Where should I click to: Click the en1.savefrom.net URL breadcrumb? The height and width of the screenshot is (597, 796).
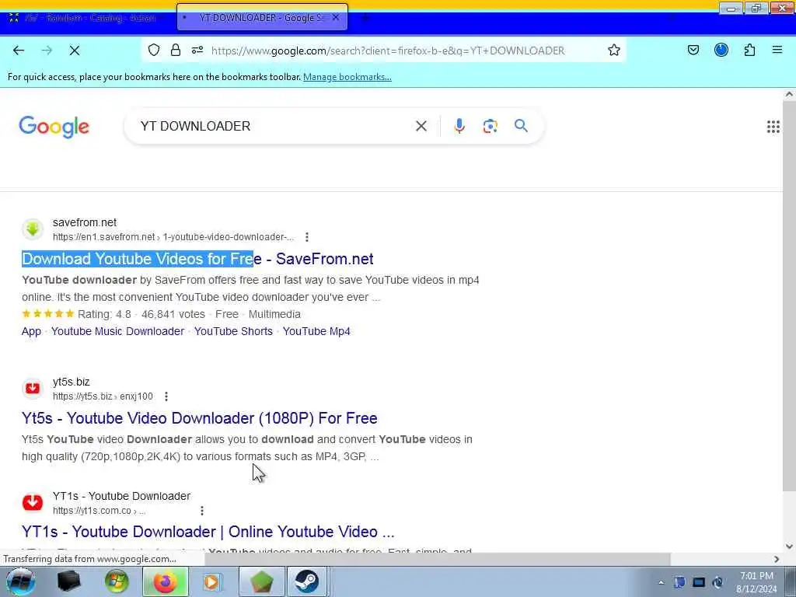173,237
